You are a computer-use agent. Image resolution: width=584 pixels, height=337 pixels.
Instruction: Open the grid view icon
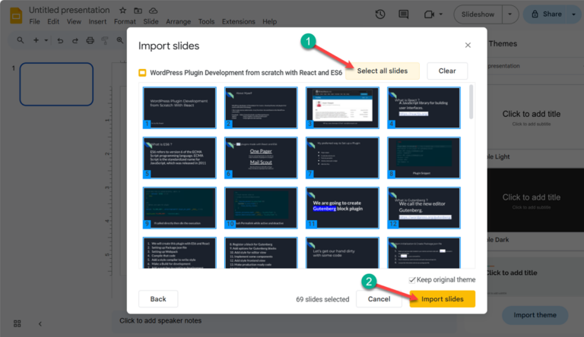pos(17,323)
